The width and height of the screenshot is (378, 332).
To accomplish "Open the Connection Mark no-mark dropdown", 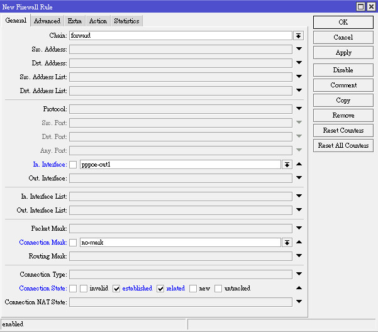I will point(287,243).
